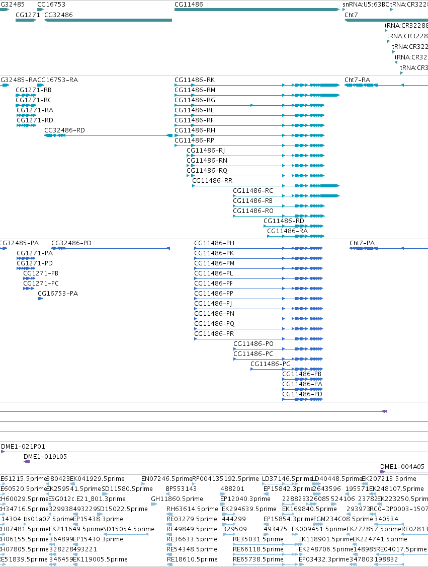
Task: Click the CG1271 gene label
Action: click(x=28, y=15)
